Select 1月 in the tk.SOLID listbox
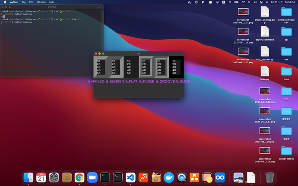Viewport: 298px width, 186px height. pyautogui.click(x=176, y=61)
